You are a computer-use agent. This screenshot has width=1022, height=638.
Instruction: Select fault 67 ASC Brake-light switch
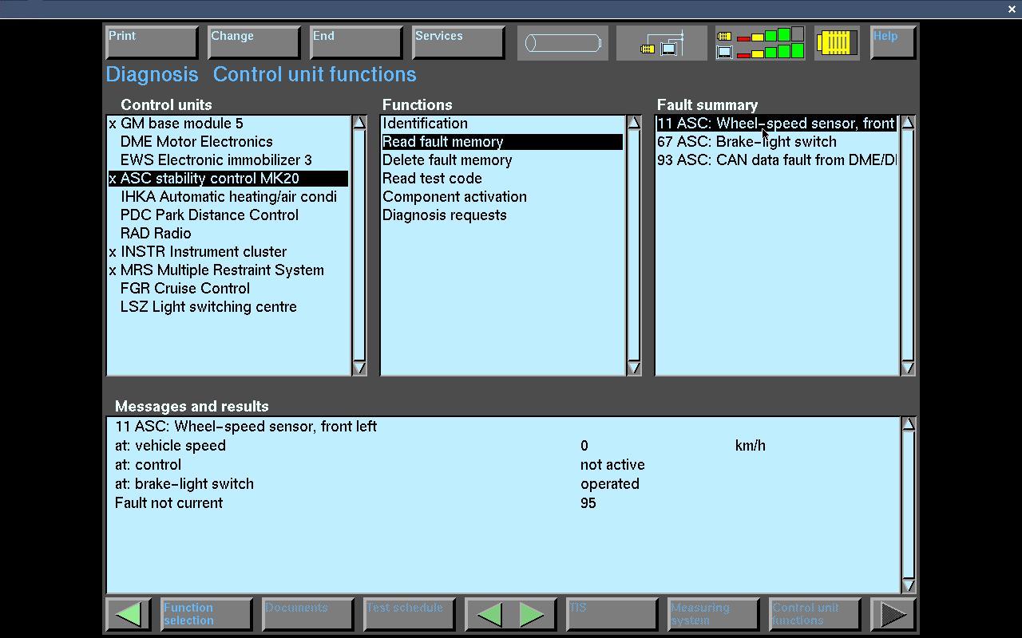(747, 142)
